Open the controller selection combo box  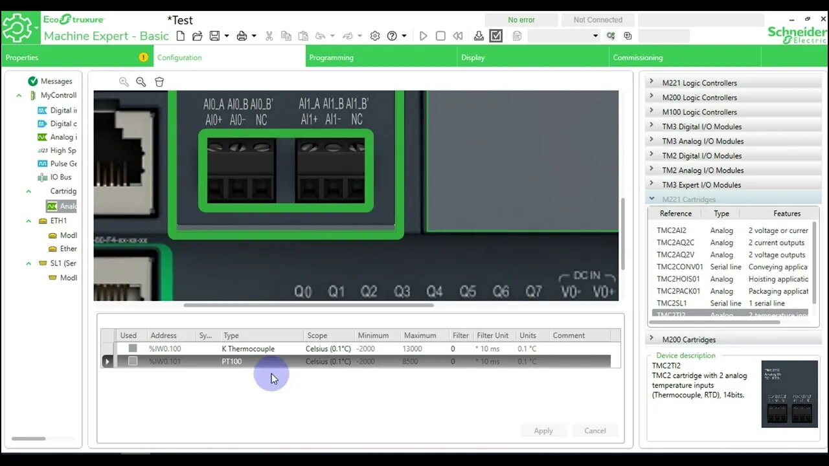coord(563,36)
